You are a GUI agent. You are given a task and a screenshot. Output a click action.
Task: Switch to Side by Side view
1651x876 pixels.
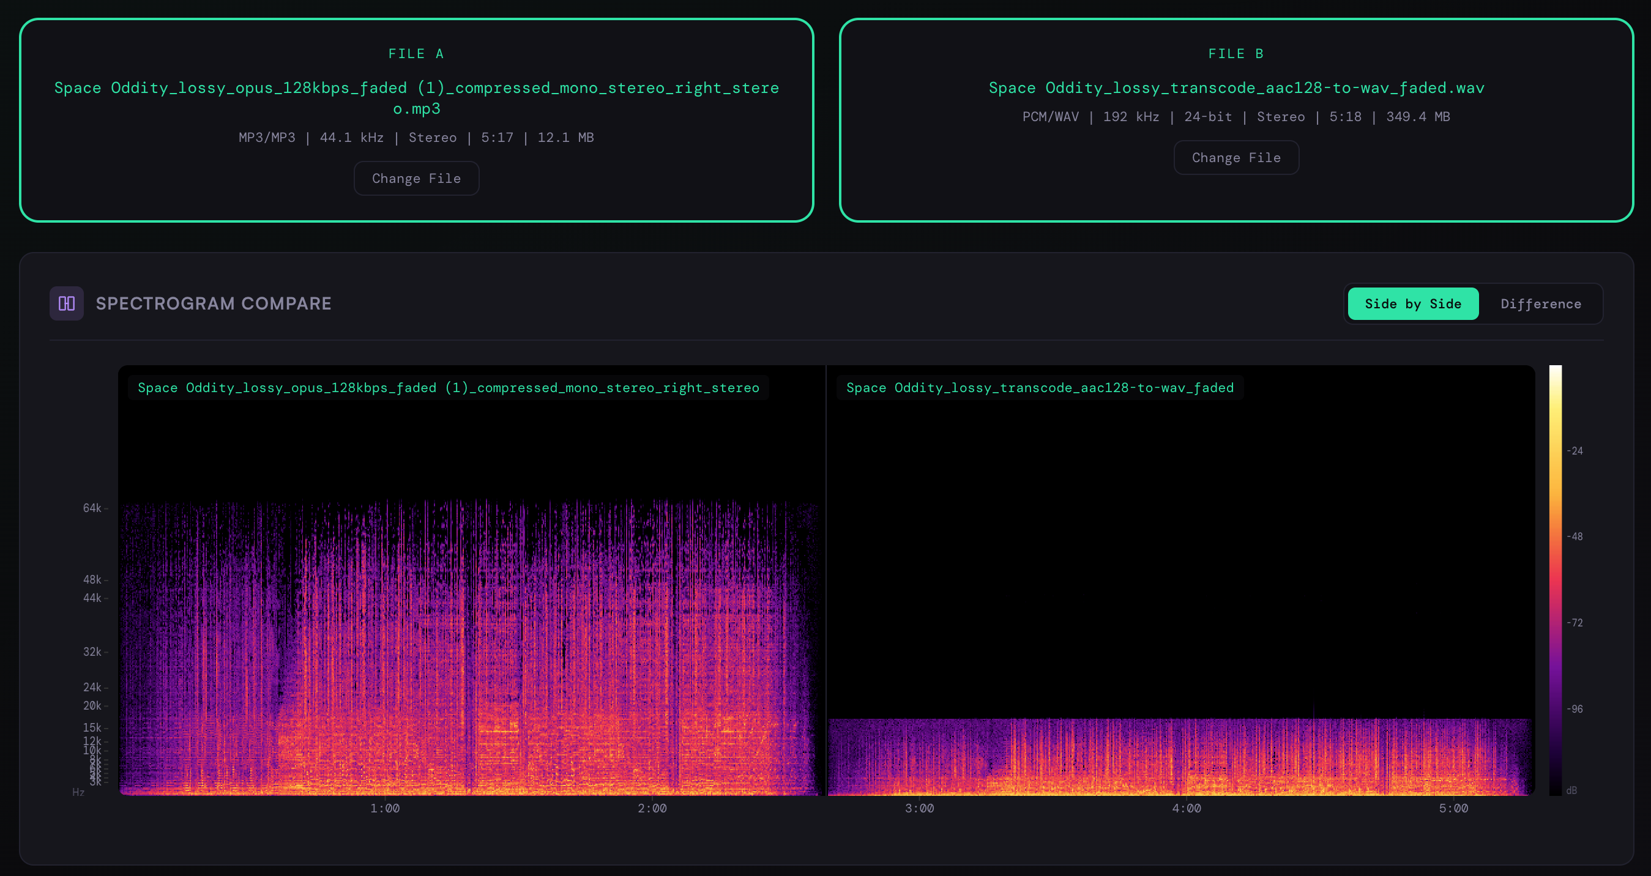[x=1412, y=304]
